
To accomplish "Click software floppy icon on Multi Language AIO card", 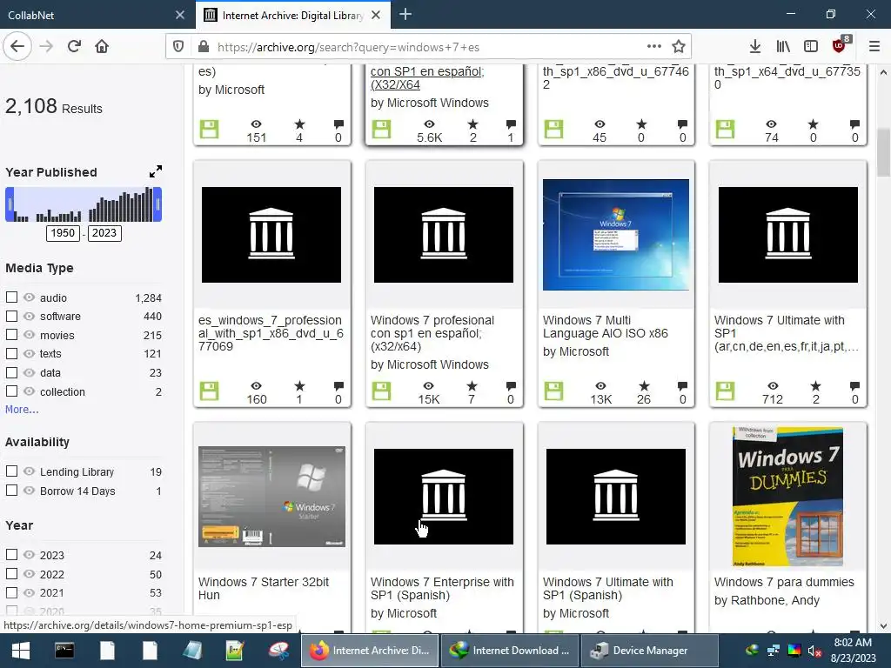I will pyautogui.click(x=554, y=391).
